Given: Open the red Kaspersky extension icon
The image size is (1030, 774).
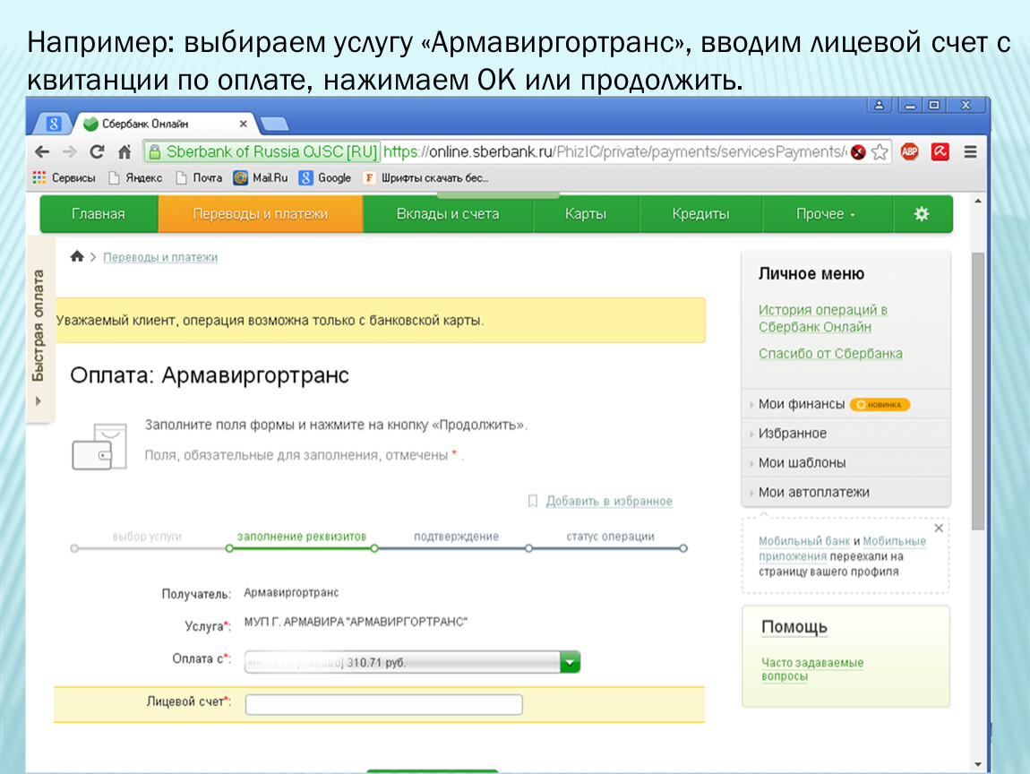Looking at the screenshot, I should tap(940, 151).
